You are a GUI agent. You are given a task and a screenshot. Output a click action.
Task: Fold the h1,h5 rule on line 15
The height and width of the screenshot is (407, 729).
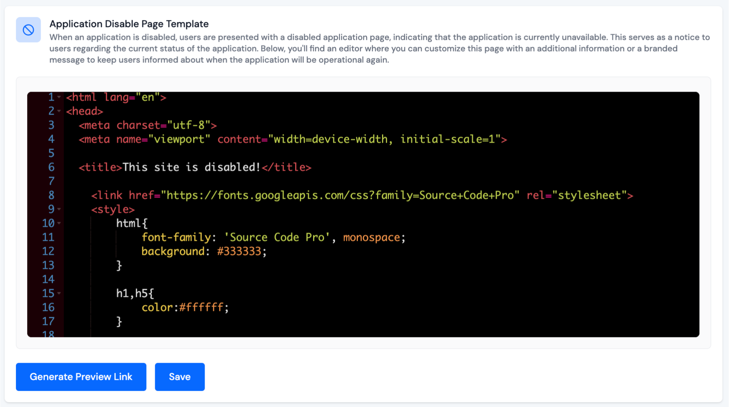click(59, 293)
